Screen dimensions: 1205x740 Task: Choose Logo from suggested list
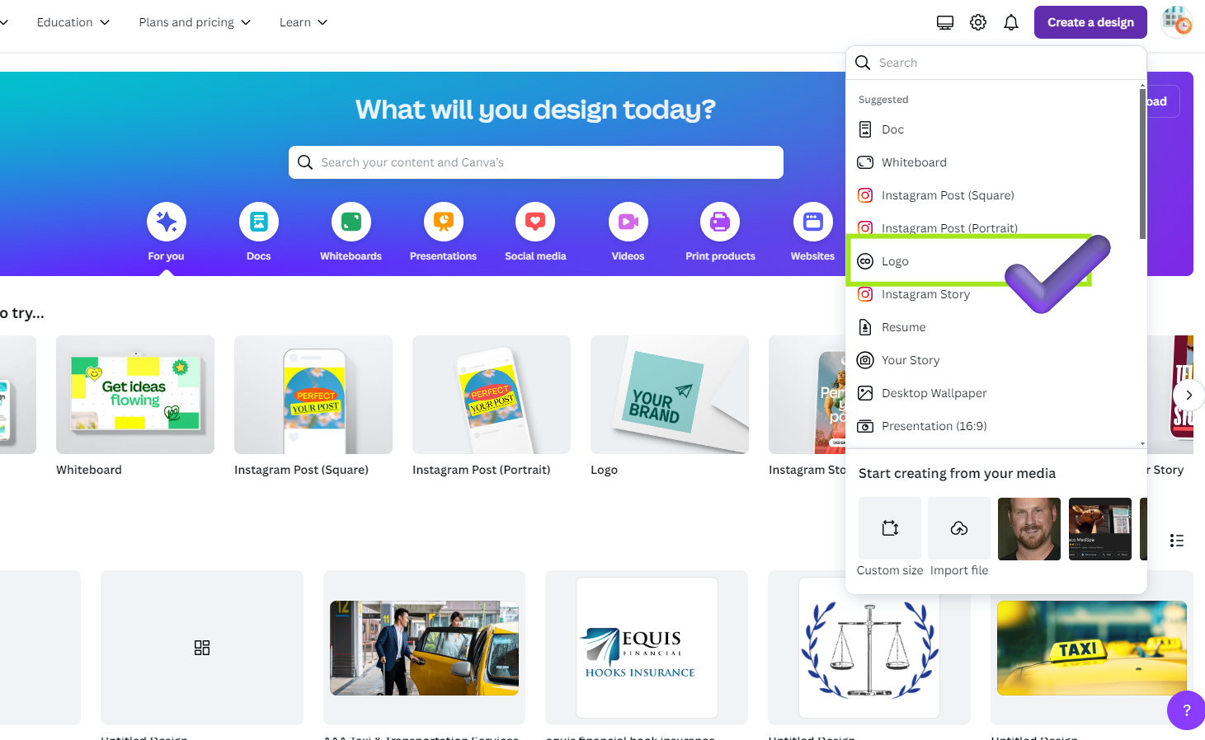pyautogui.click(x=993, y=261)
